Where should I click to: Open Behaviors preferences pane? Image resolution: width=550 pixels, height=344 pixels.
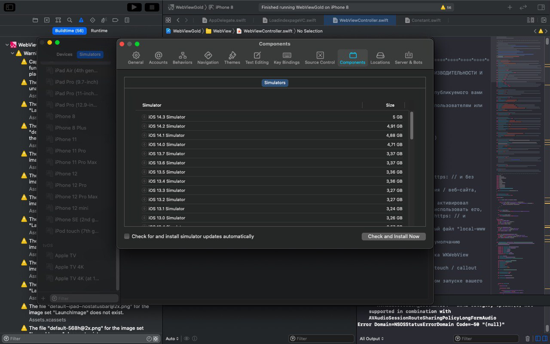(183, 58)
